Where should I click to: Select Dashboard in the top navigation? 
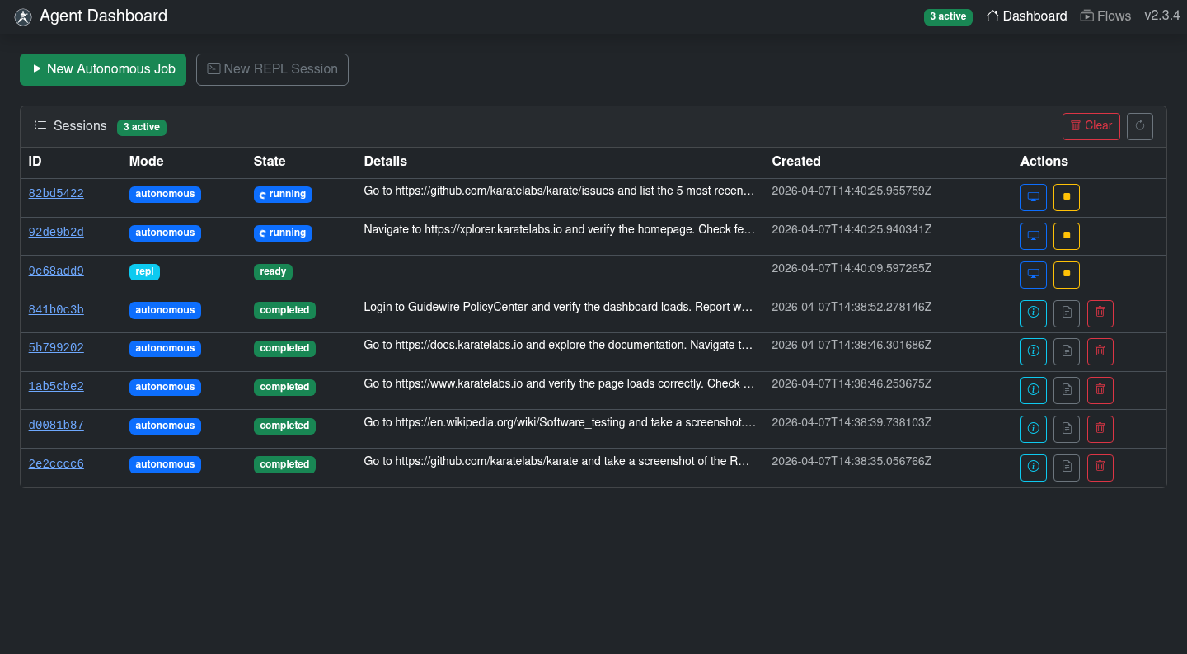1026,16
